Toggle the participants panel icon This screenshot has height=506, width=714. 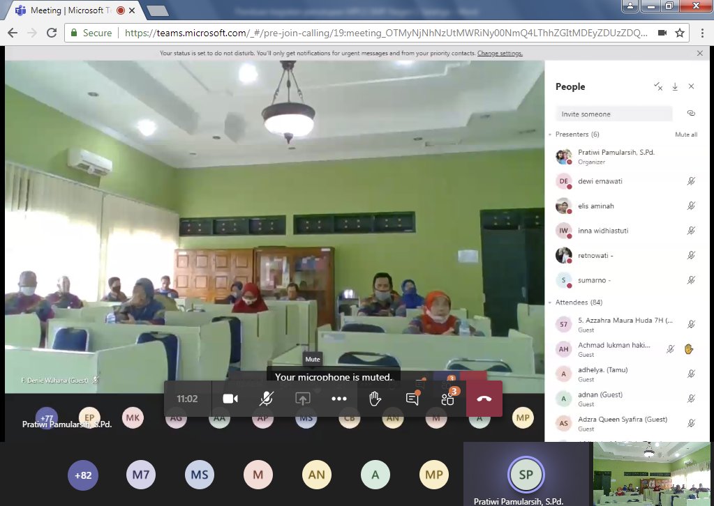pyautogui.click(x=448, y=399)
